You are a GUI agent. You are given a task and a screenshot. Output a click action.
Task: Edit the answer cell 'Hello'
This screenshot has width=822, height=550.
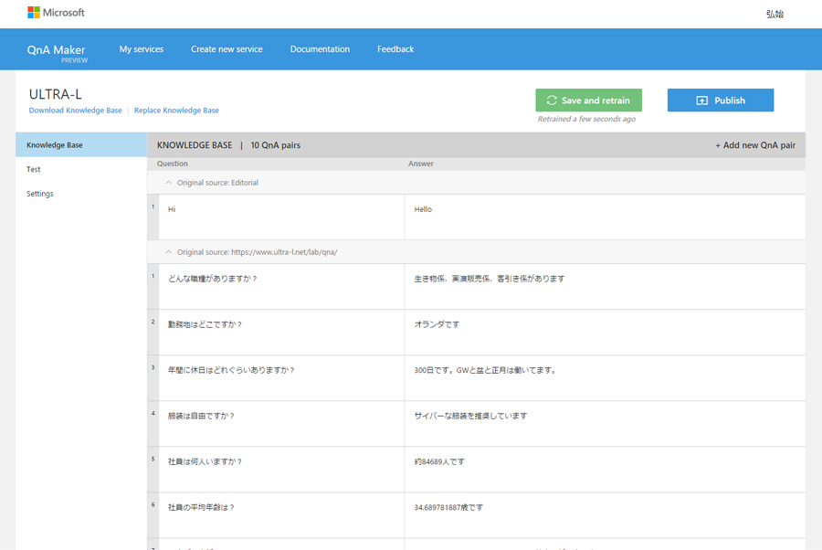click(x=605, y=217)
